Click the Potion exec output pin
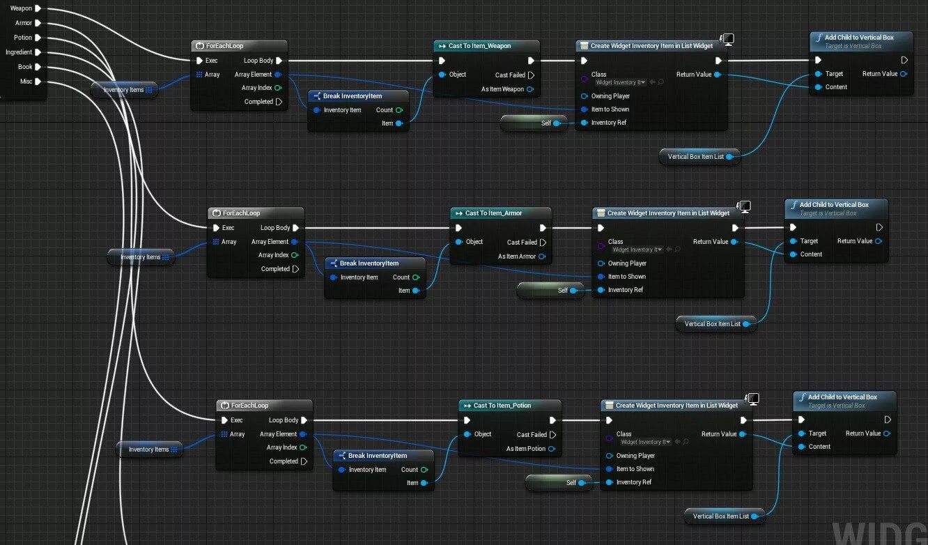The image size is (928, 545). pos(38,38)
